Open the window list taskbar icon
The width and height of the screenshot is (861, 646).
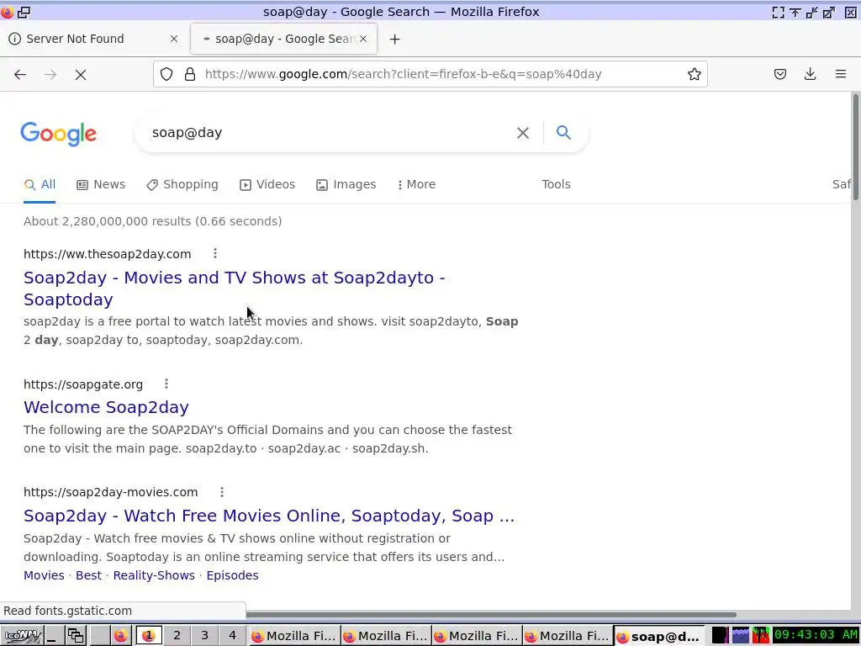click(x=76, y=636)
